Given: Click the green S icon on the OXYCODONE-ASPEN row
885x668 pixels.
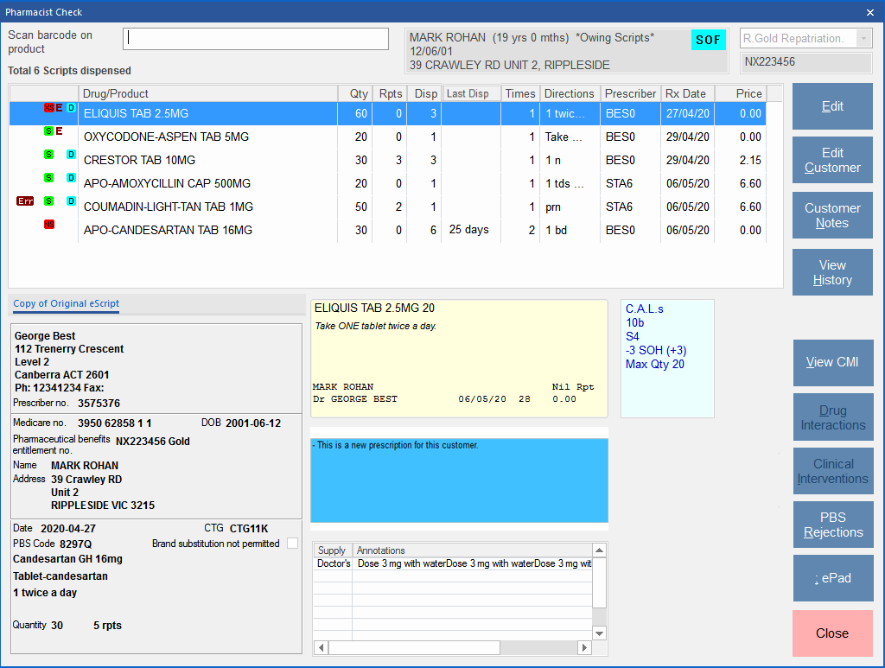Looking at the screenshot, I should [49, 130].
